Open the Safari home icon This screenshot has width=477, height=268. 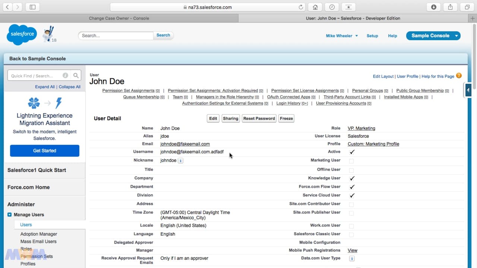click(315, 7)
